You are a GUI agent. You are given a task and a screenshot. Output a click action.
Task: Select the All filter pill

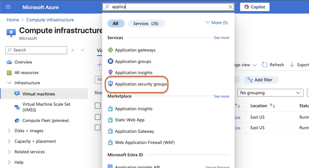pyautogui.click(x=116, y=24)
